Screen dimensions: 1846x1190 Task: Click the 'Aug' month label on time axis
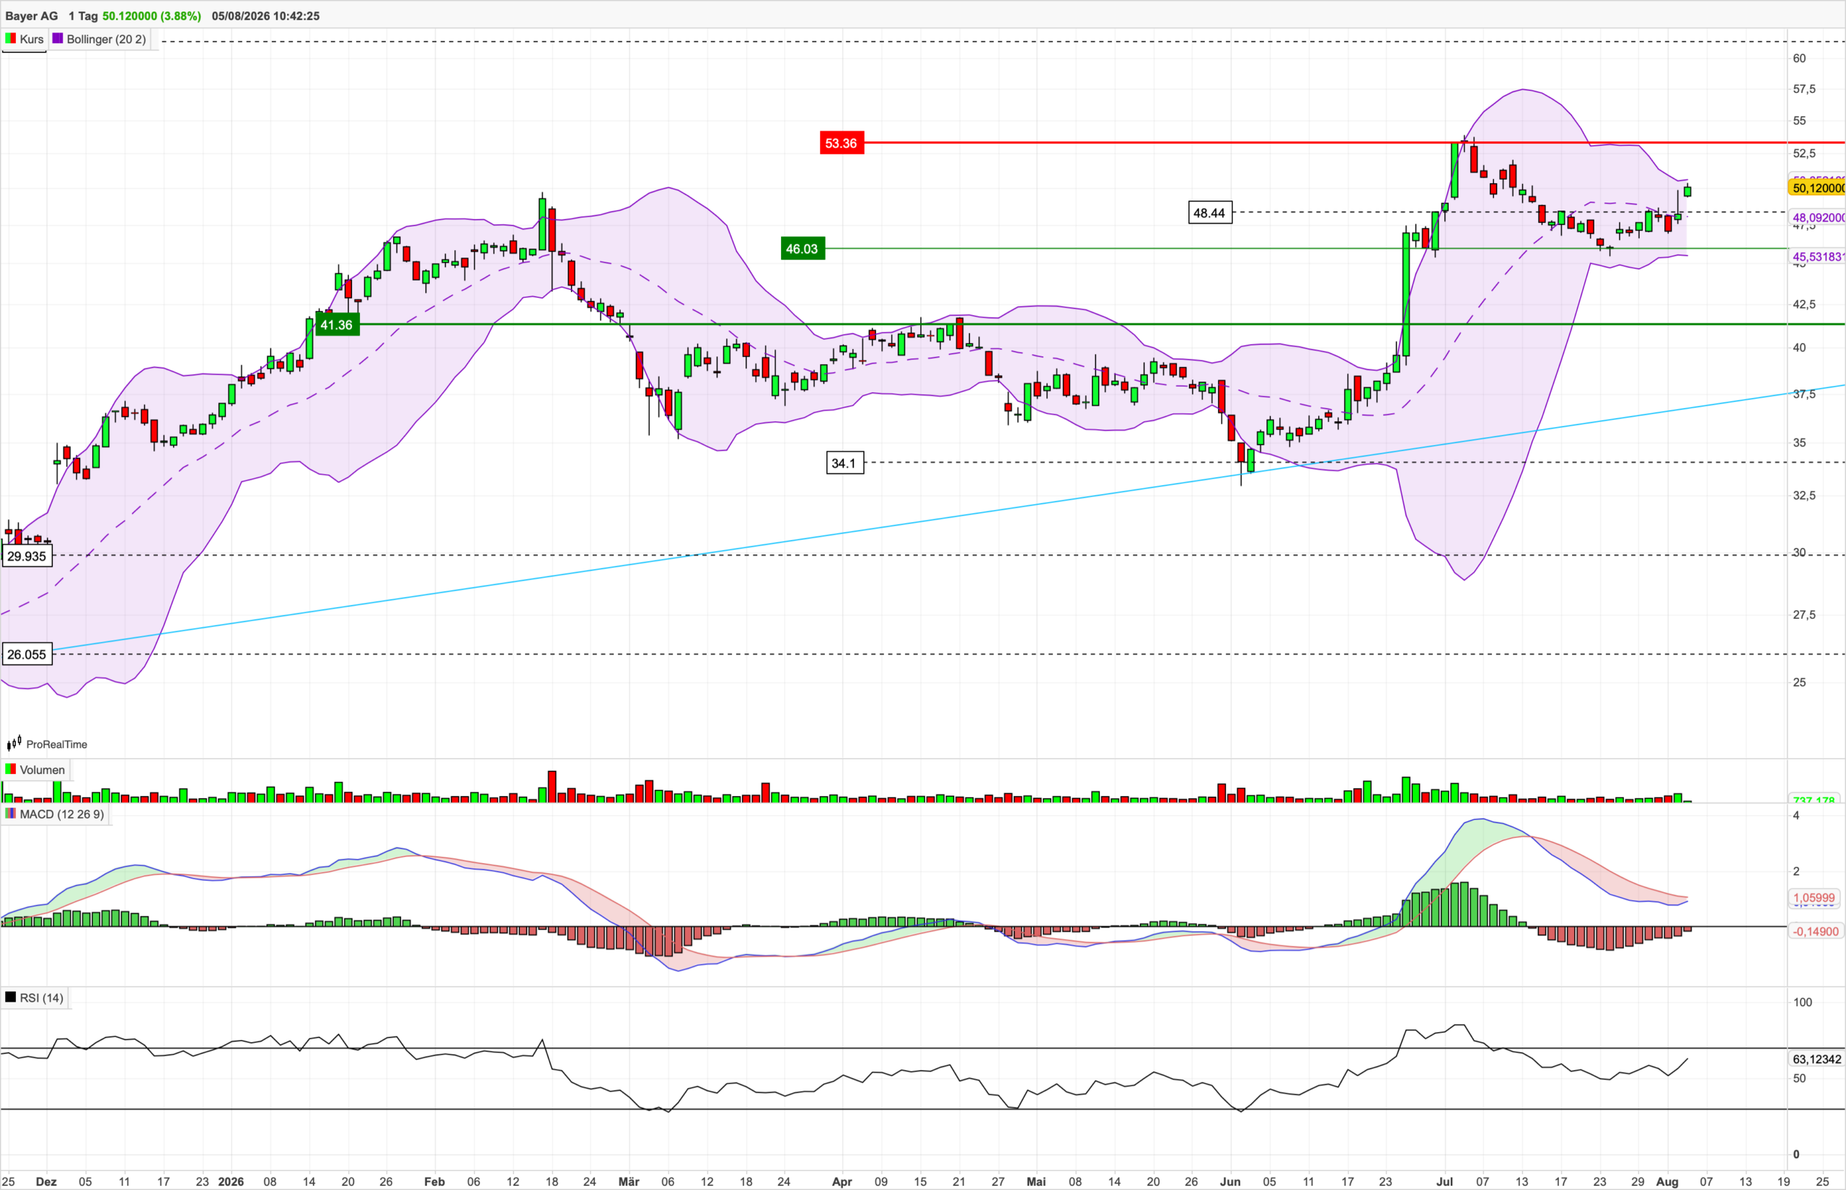(x=1668, y=1181)
